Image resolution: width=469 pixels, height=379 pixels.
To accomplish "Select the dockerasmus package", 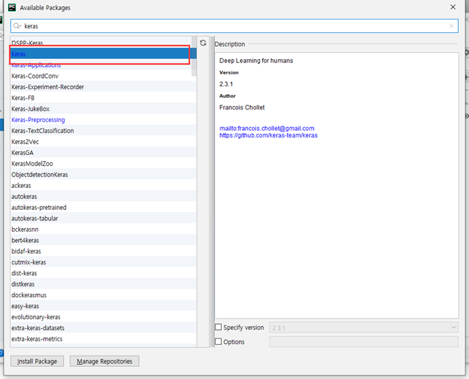I will point(103,295).
